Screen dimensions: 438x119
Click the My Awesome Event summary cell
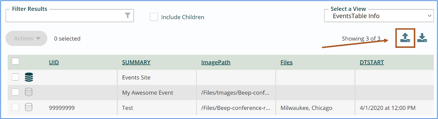(157, 93)
